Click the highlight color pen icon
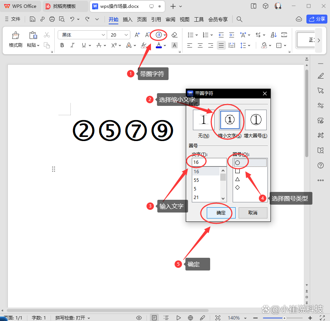 pos(144,45)
